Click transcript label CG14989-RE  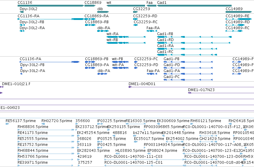point(238,16)
